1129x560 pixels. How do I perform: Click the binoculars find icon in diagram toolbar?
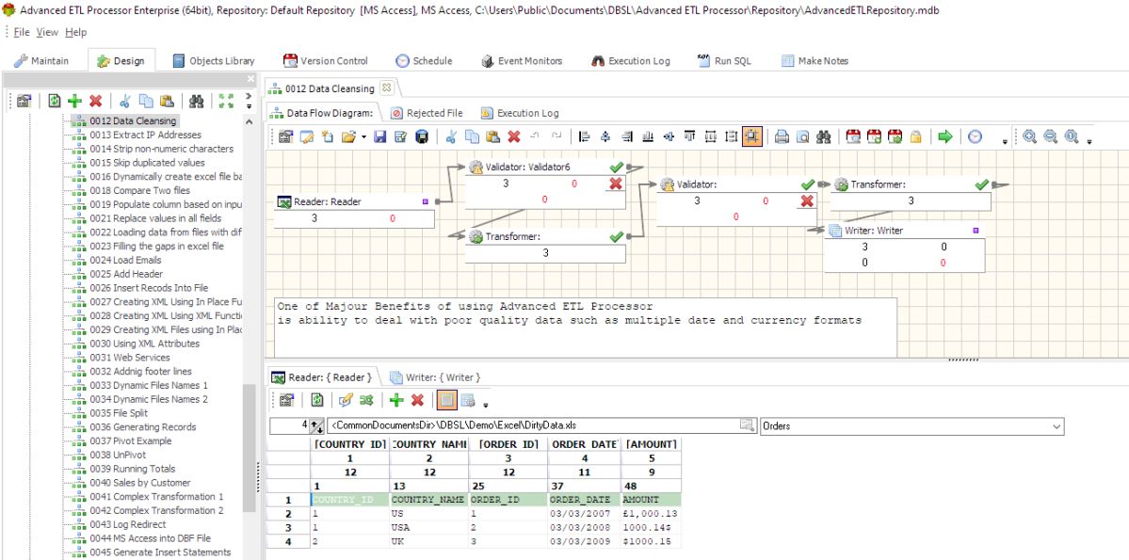pyautogui.click(x=824, y=136)
